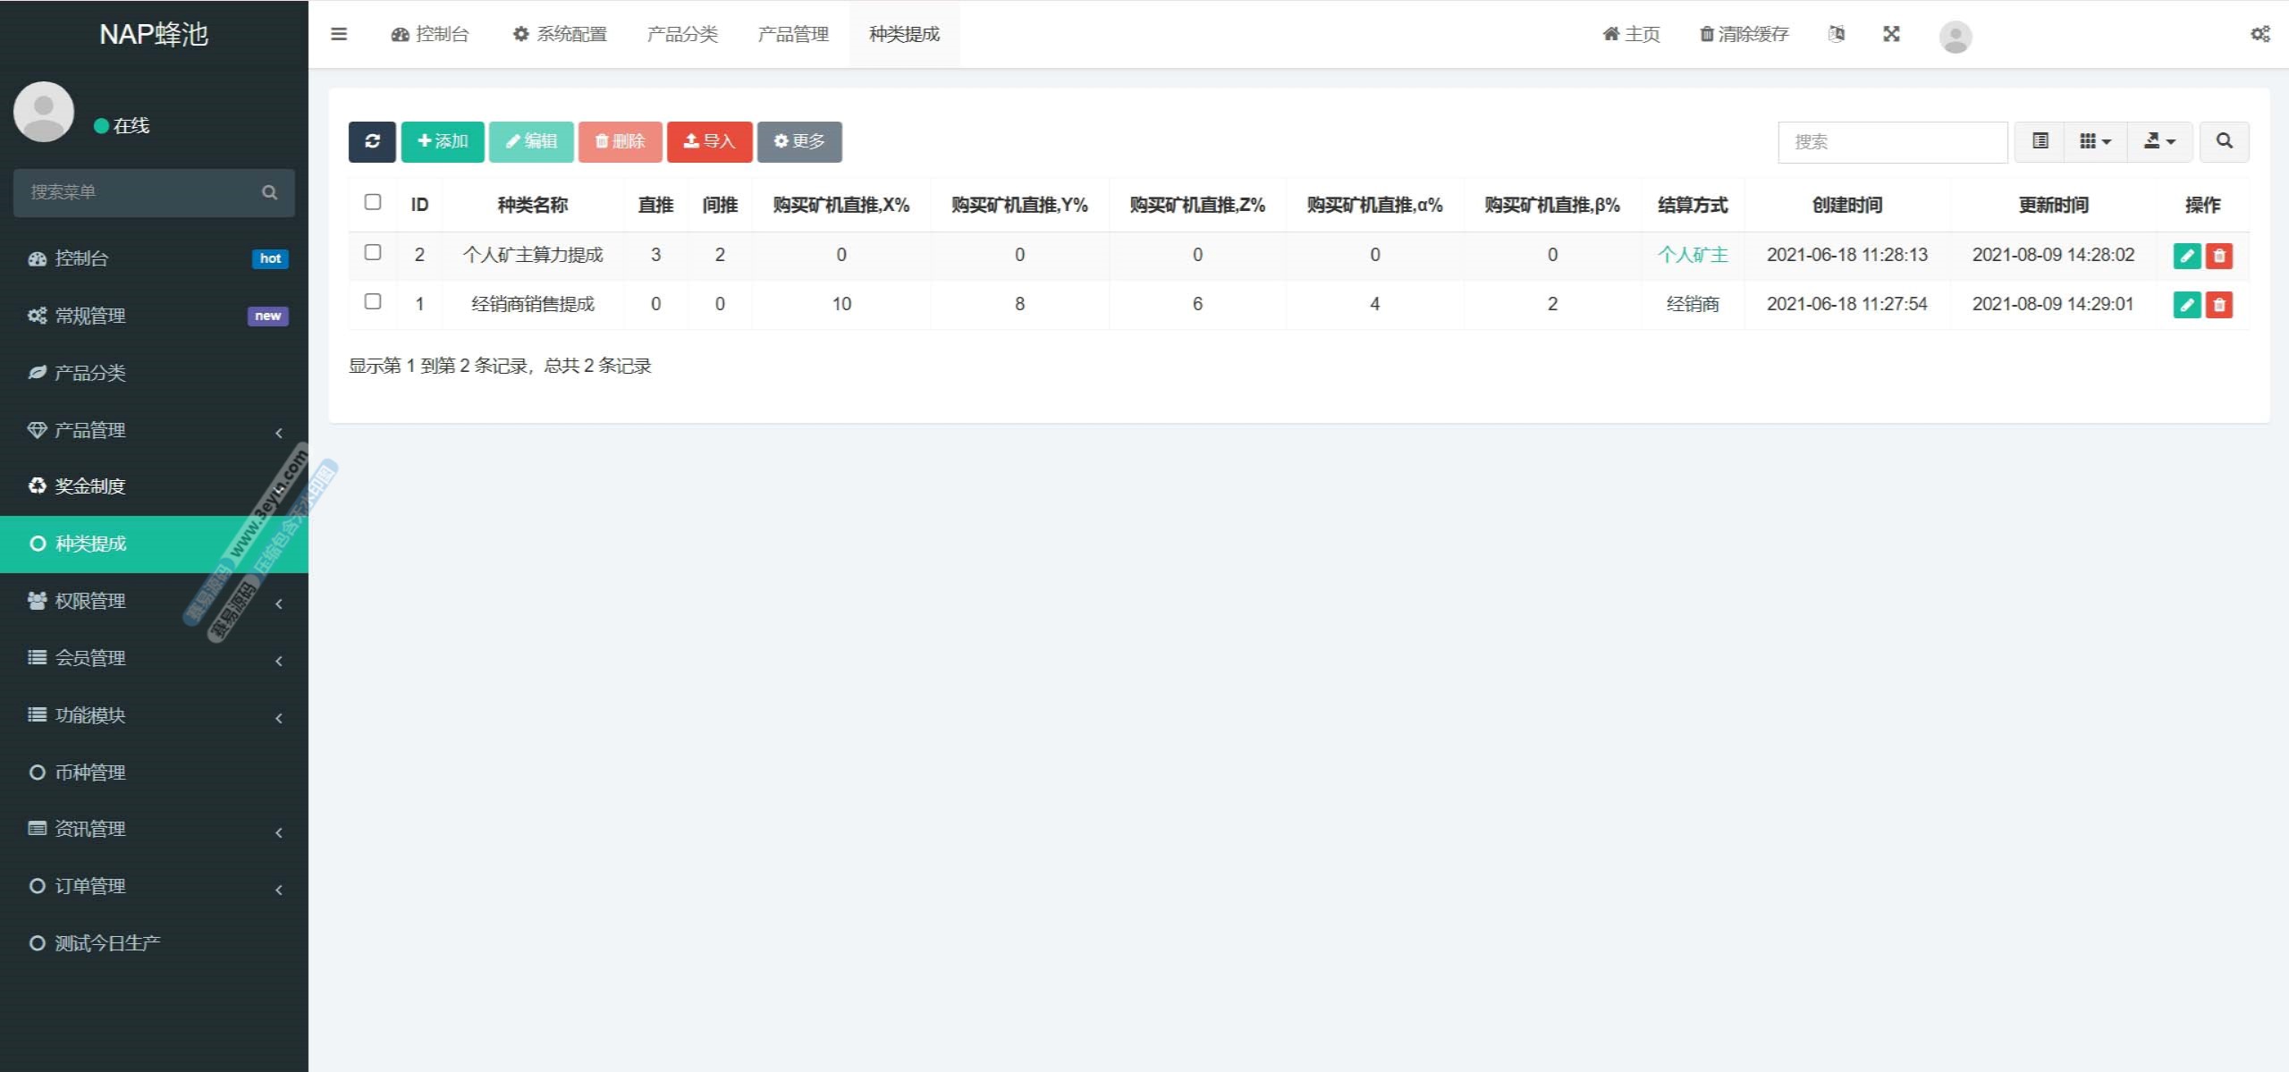Open 币种管理 in the sidebar
Screen dimensions: 2289x1072
(89, 772)
